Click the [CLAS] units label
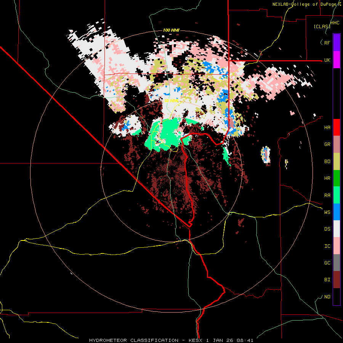The image size is (343, 343). (322, 27)
